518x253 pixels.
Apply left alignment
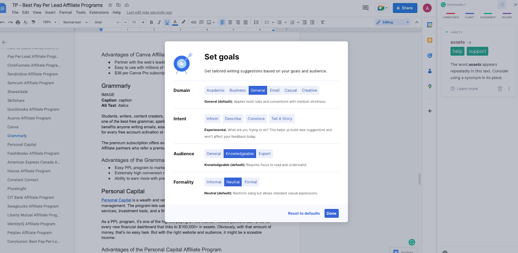tap(222, 22)
